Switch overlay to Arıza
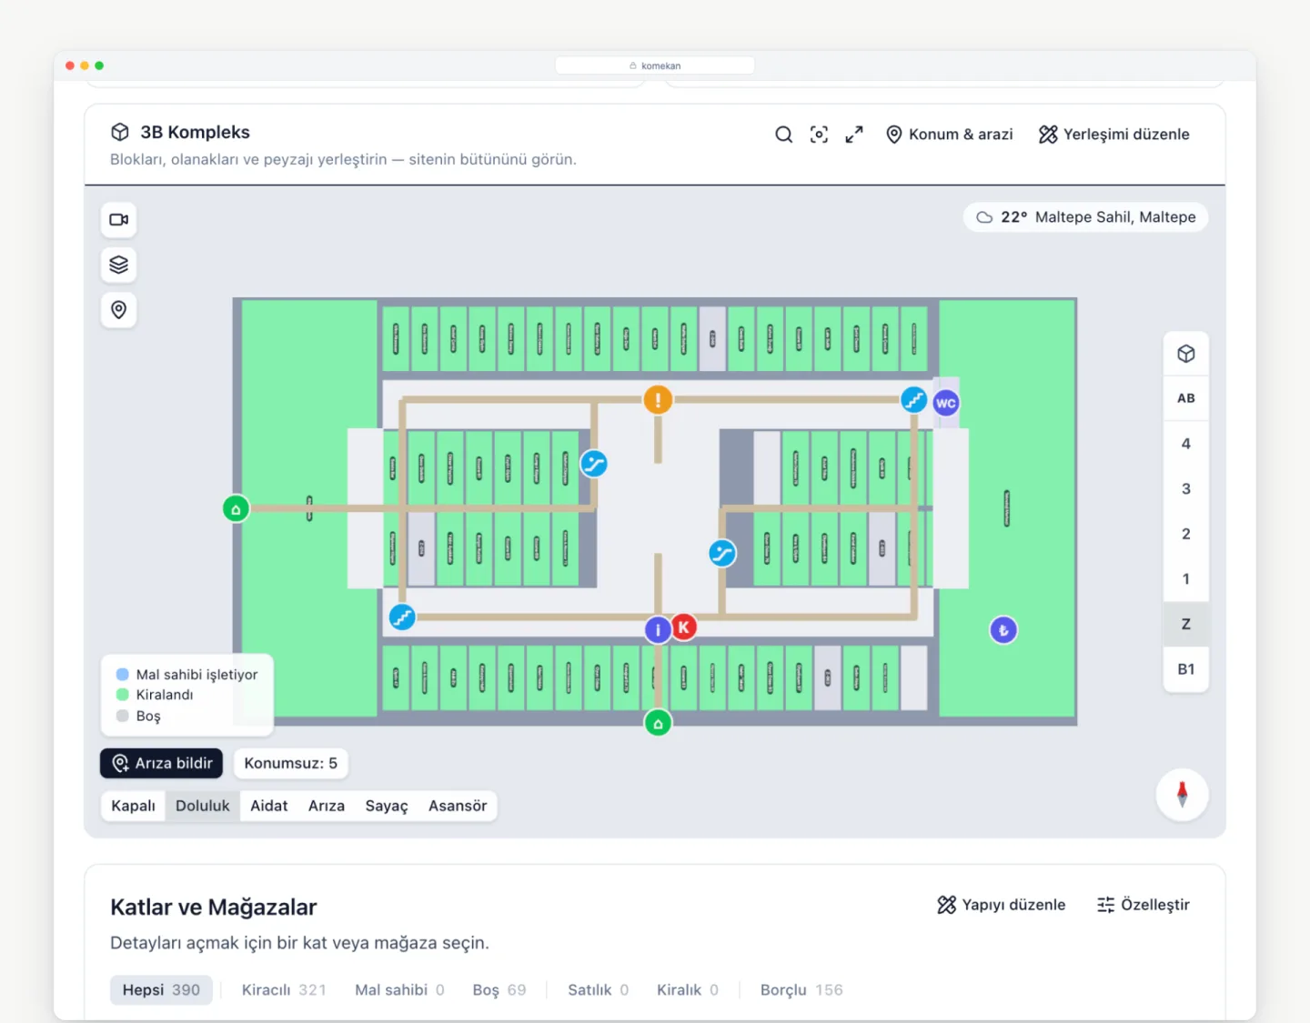Viewport: 1310px width, 1023px height. point(327,806)
